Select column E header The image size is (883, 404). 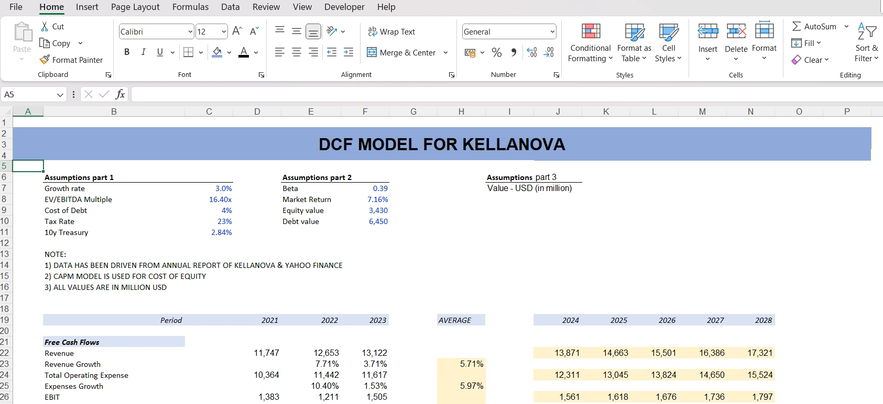pos(311,111)
